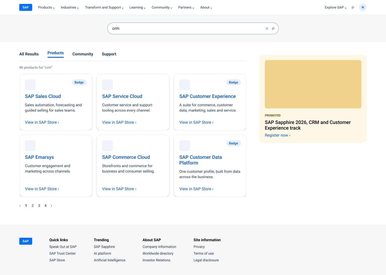386x275 pixels.
Task: Open Artificial Intelligence trending link
Action: click(x=110, y=260)
